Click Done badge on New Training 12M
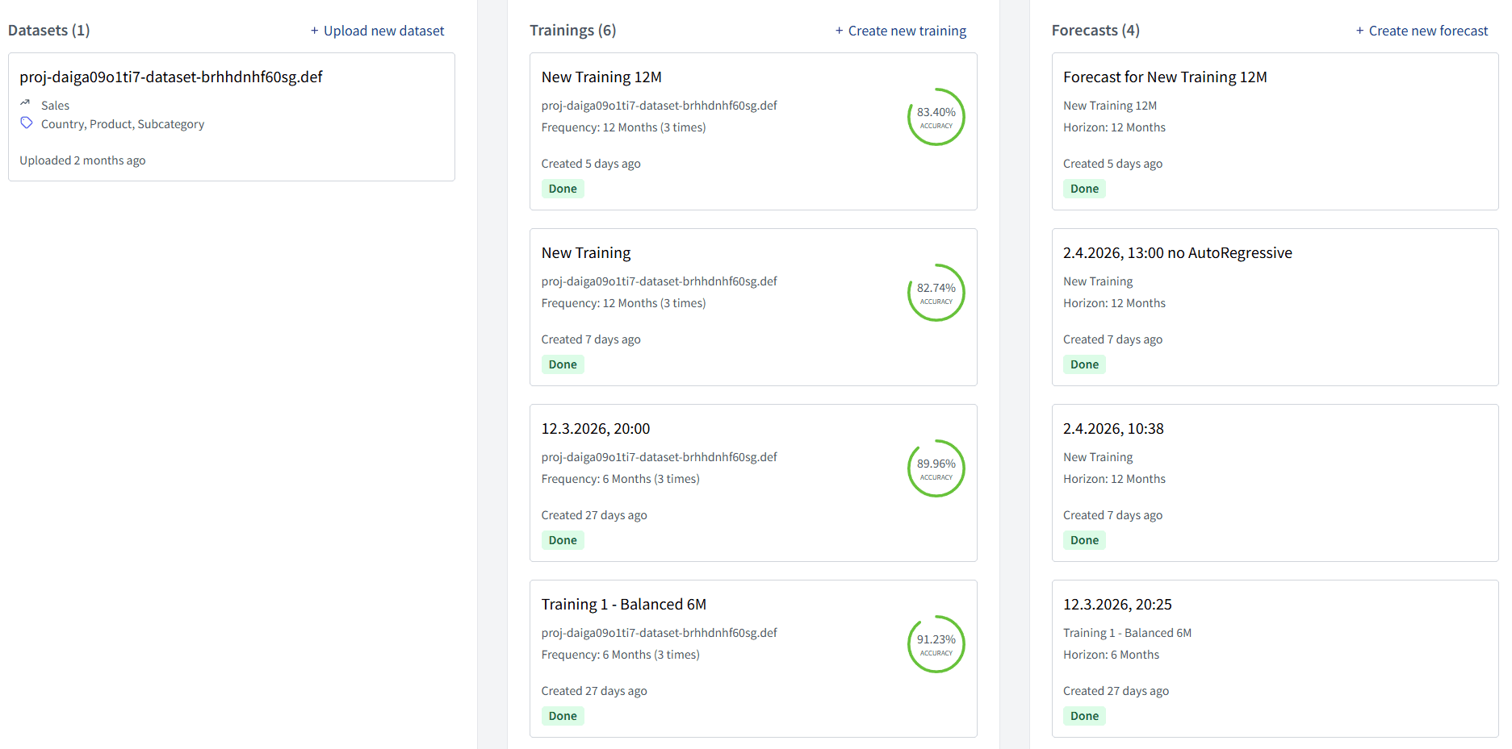This screenshot has height=749, width=1512. click(x=563, y=189)
